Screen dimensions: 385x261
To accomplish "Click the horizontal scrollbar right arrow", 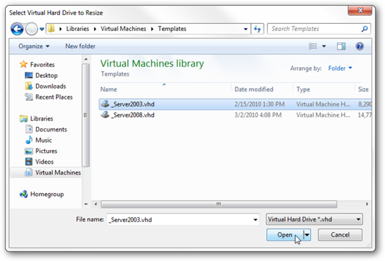I will 367,204.
